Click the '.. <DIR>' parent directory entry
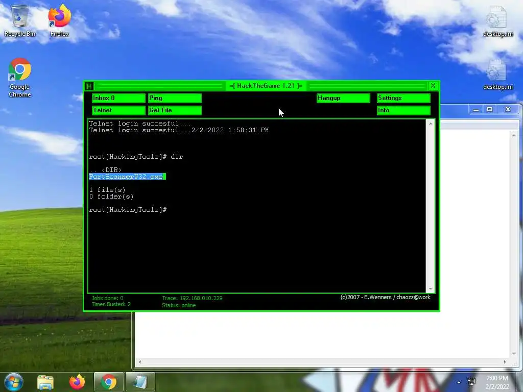The image size is (523, 392). (105, 170)
